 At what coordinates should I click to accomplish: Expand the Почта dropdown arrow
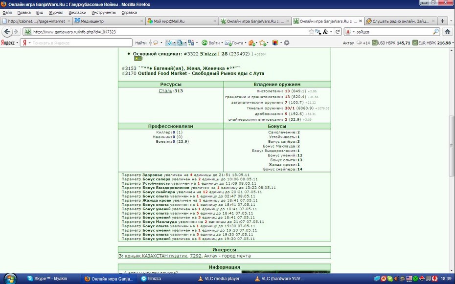click(x=246, y=43)
